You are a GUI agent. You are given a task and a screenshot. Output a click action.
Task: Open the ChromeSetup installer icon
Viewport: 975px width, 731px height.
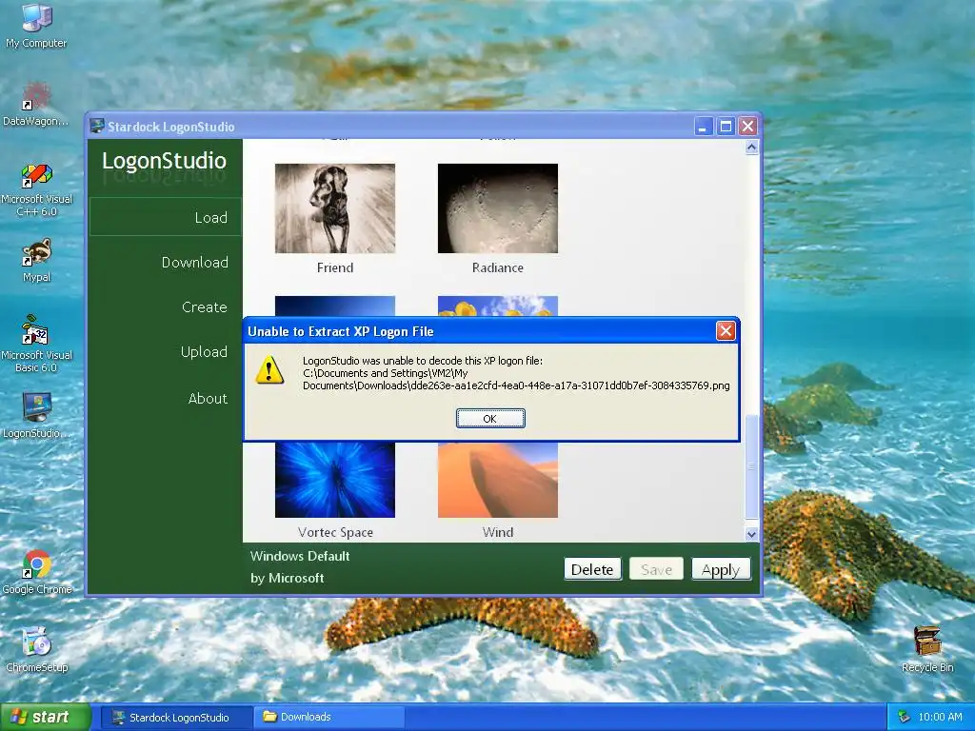(36, 649)
